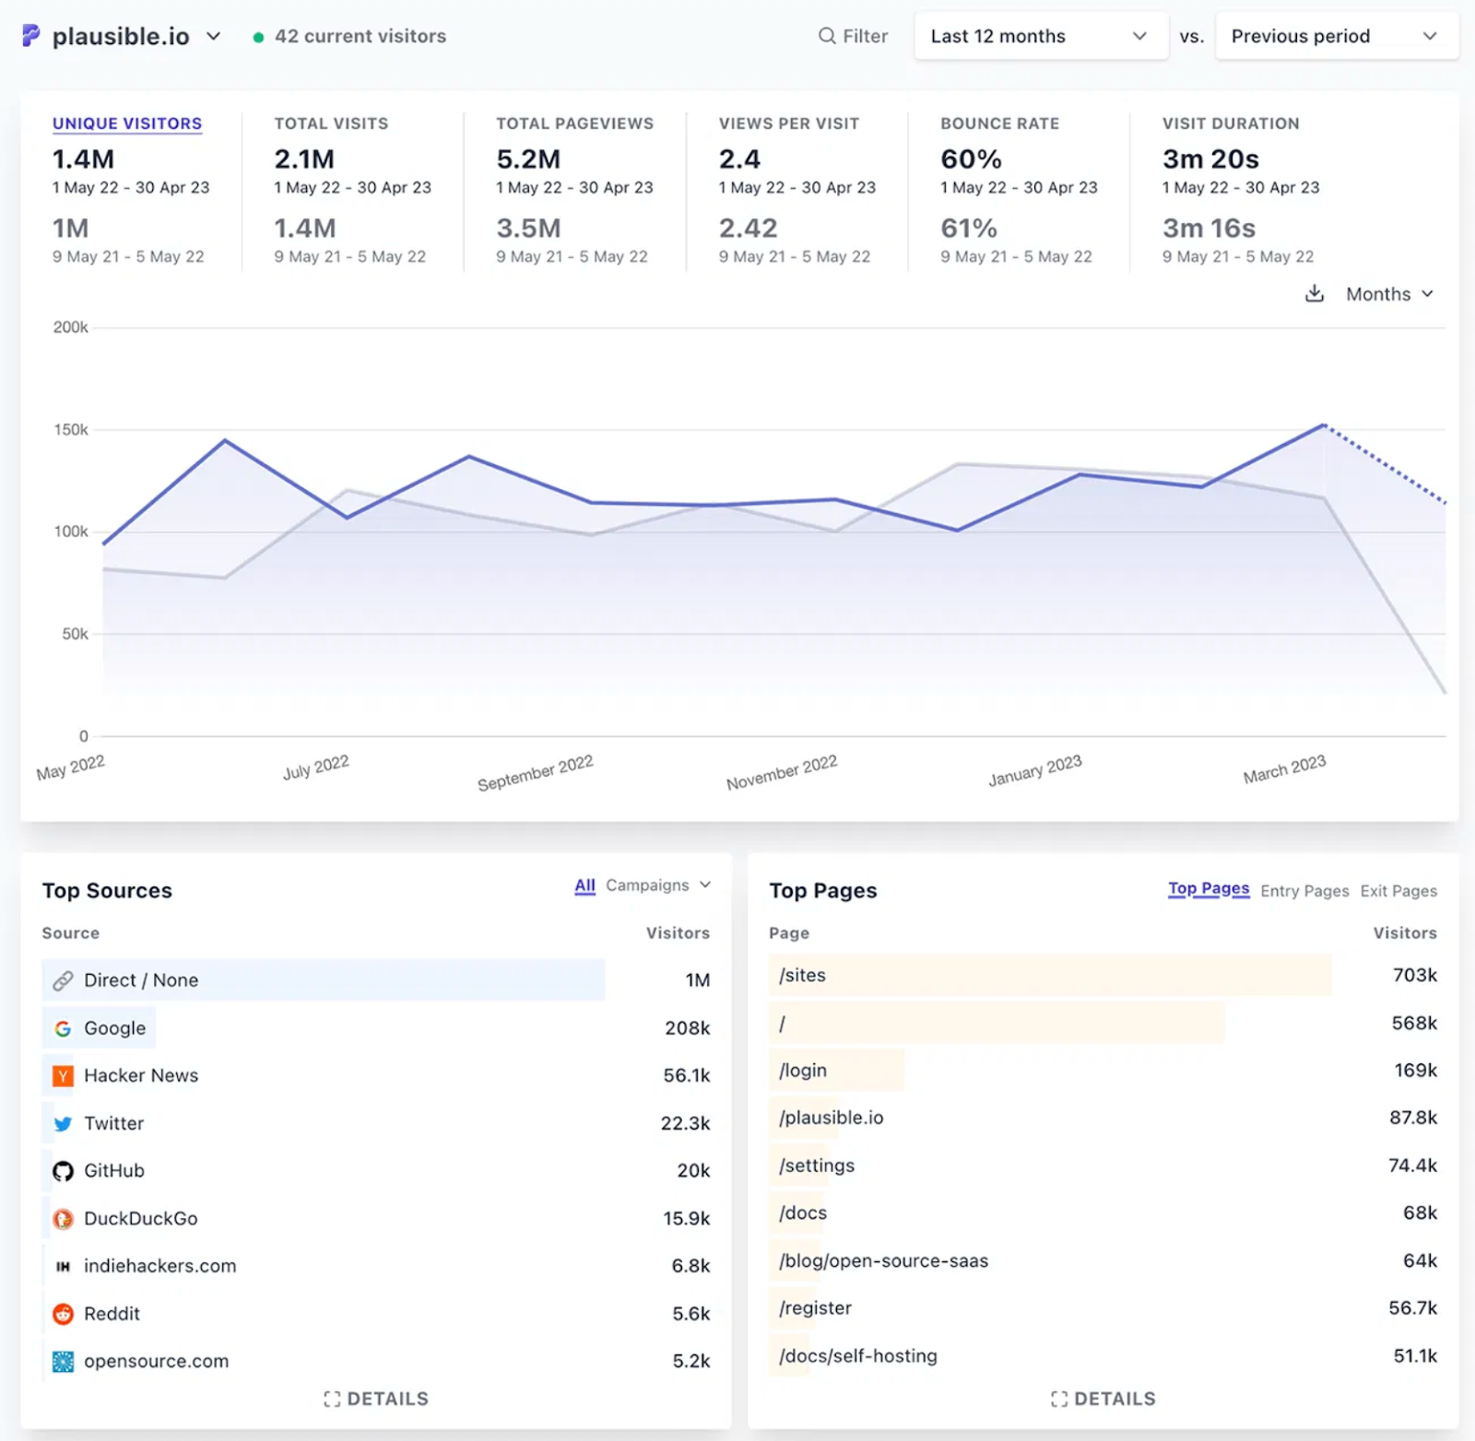Click the GitHub source icon

[62, 1170]
